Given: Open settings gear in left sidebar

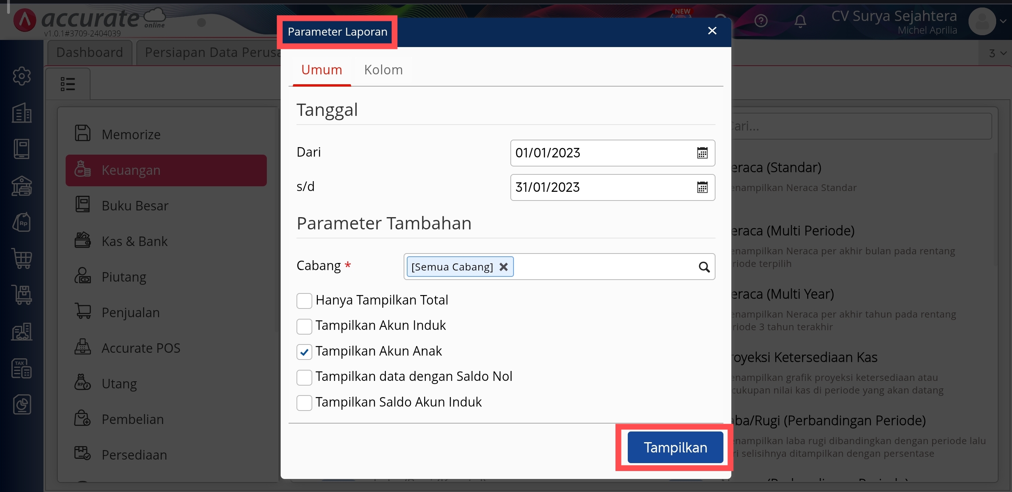Looking at the screenshot, I should tap(22, 76).
